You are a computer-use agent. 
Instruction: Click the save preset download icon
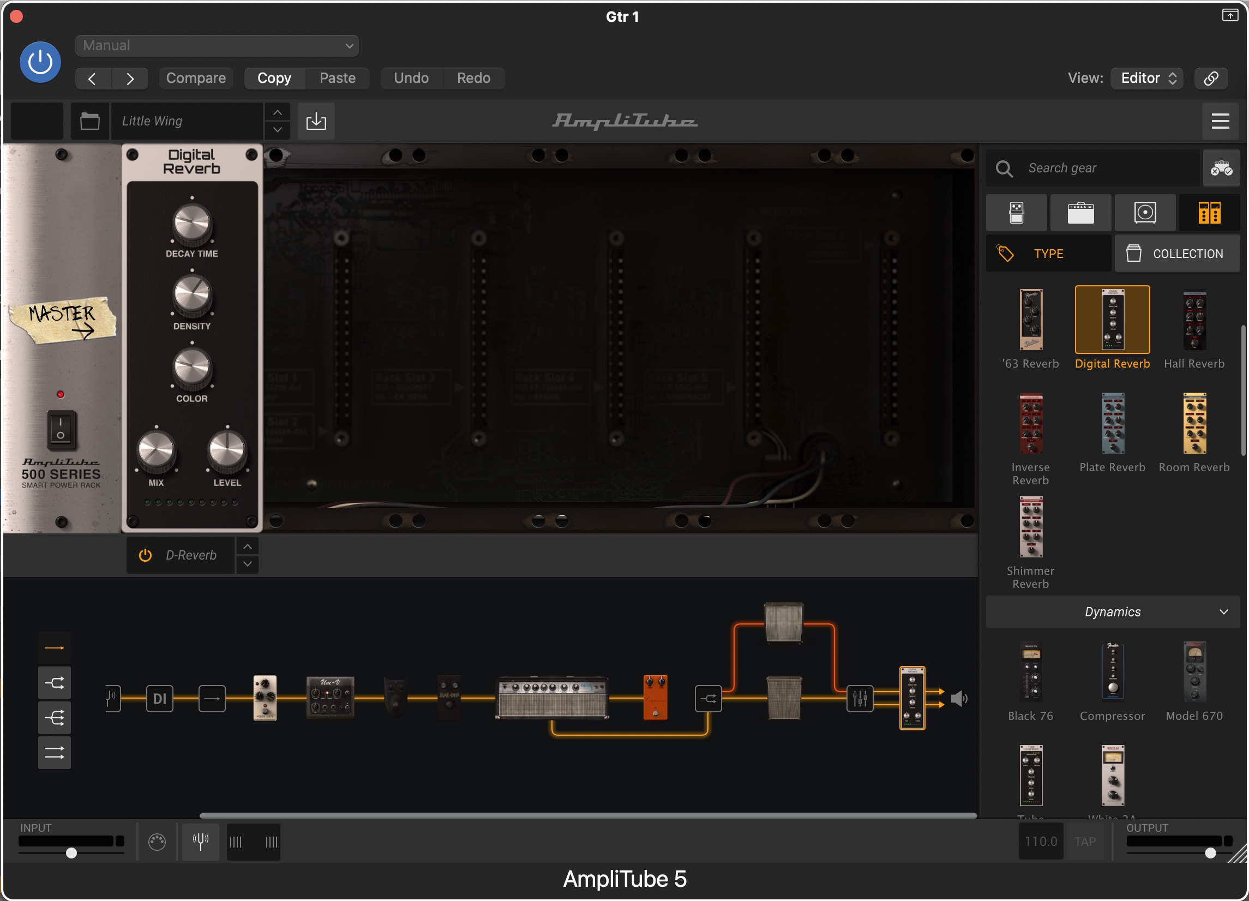316,121
